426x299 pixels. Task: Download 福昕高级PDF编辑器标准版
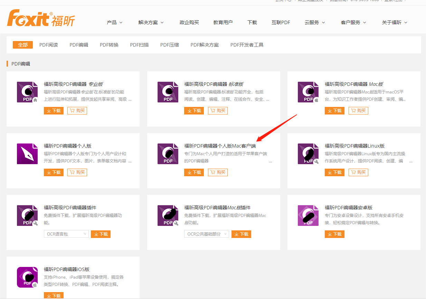tap(194, 111)
